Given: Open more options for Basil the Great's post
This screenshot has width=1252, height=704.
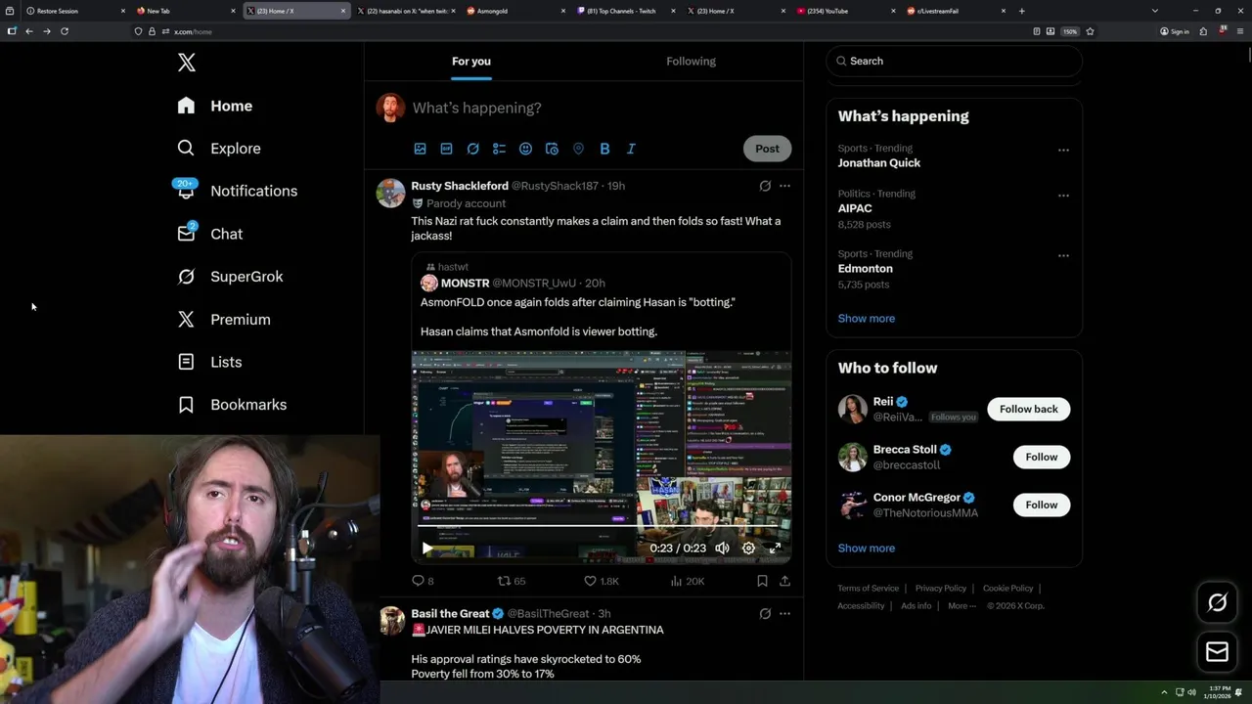Looking at the screenshot, I should click(x=784, y=614).
